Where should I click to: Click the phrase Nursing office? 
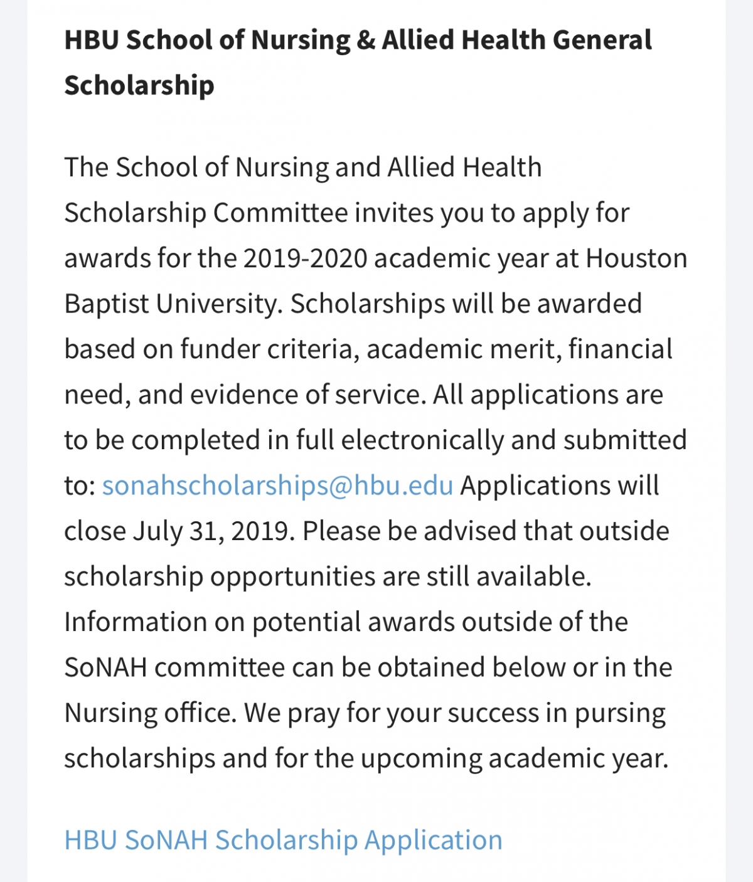tap(151, 713)
